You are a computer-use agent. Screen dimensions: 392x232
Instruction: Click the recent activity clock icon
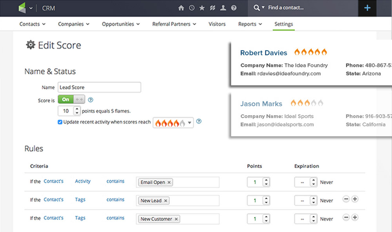pos(192,8)
